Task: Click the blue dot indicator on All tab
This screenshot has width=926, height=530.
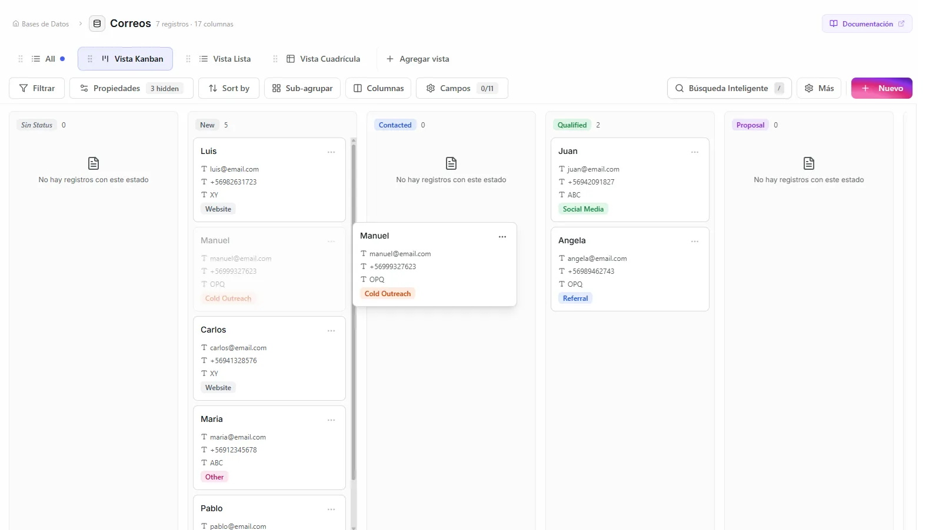Action: point(62,59)
